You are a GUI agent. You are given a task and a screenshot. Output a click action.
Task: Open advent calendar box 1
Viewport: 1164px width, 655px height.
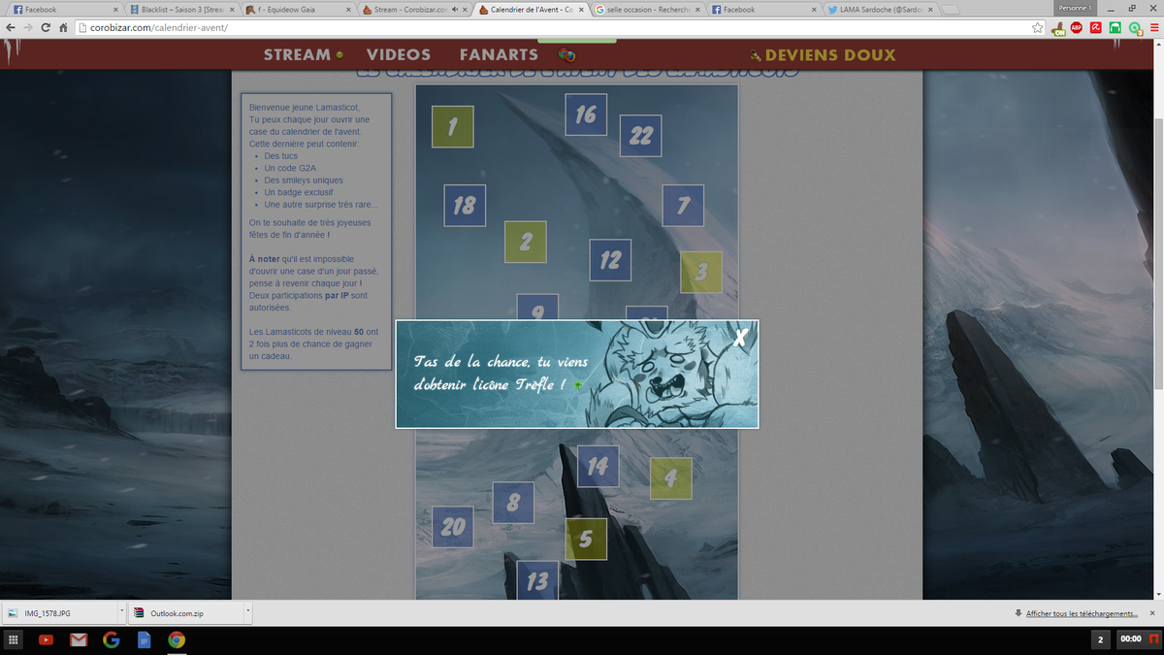(x=453, y=126)
